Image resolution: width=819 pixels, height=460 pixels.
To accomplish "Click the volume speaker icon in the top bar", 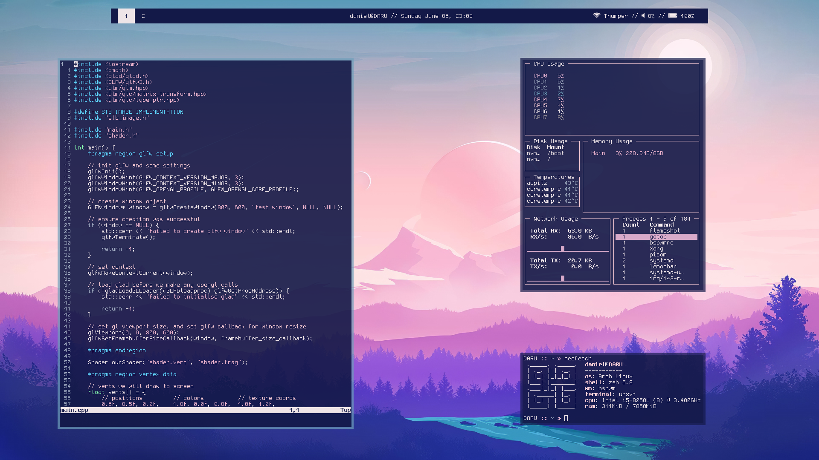I will [643, 15].
